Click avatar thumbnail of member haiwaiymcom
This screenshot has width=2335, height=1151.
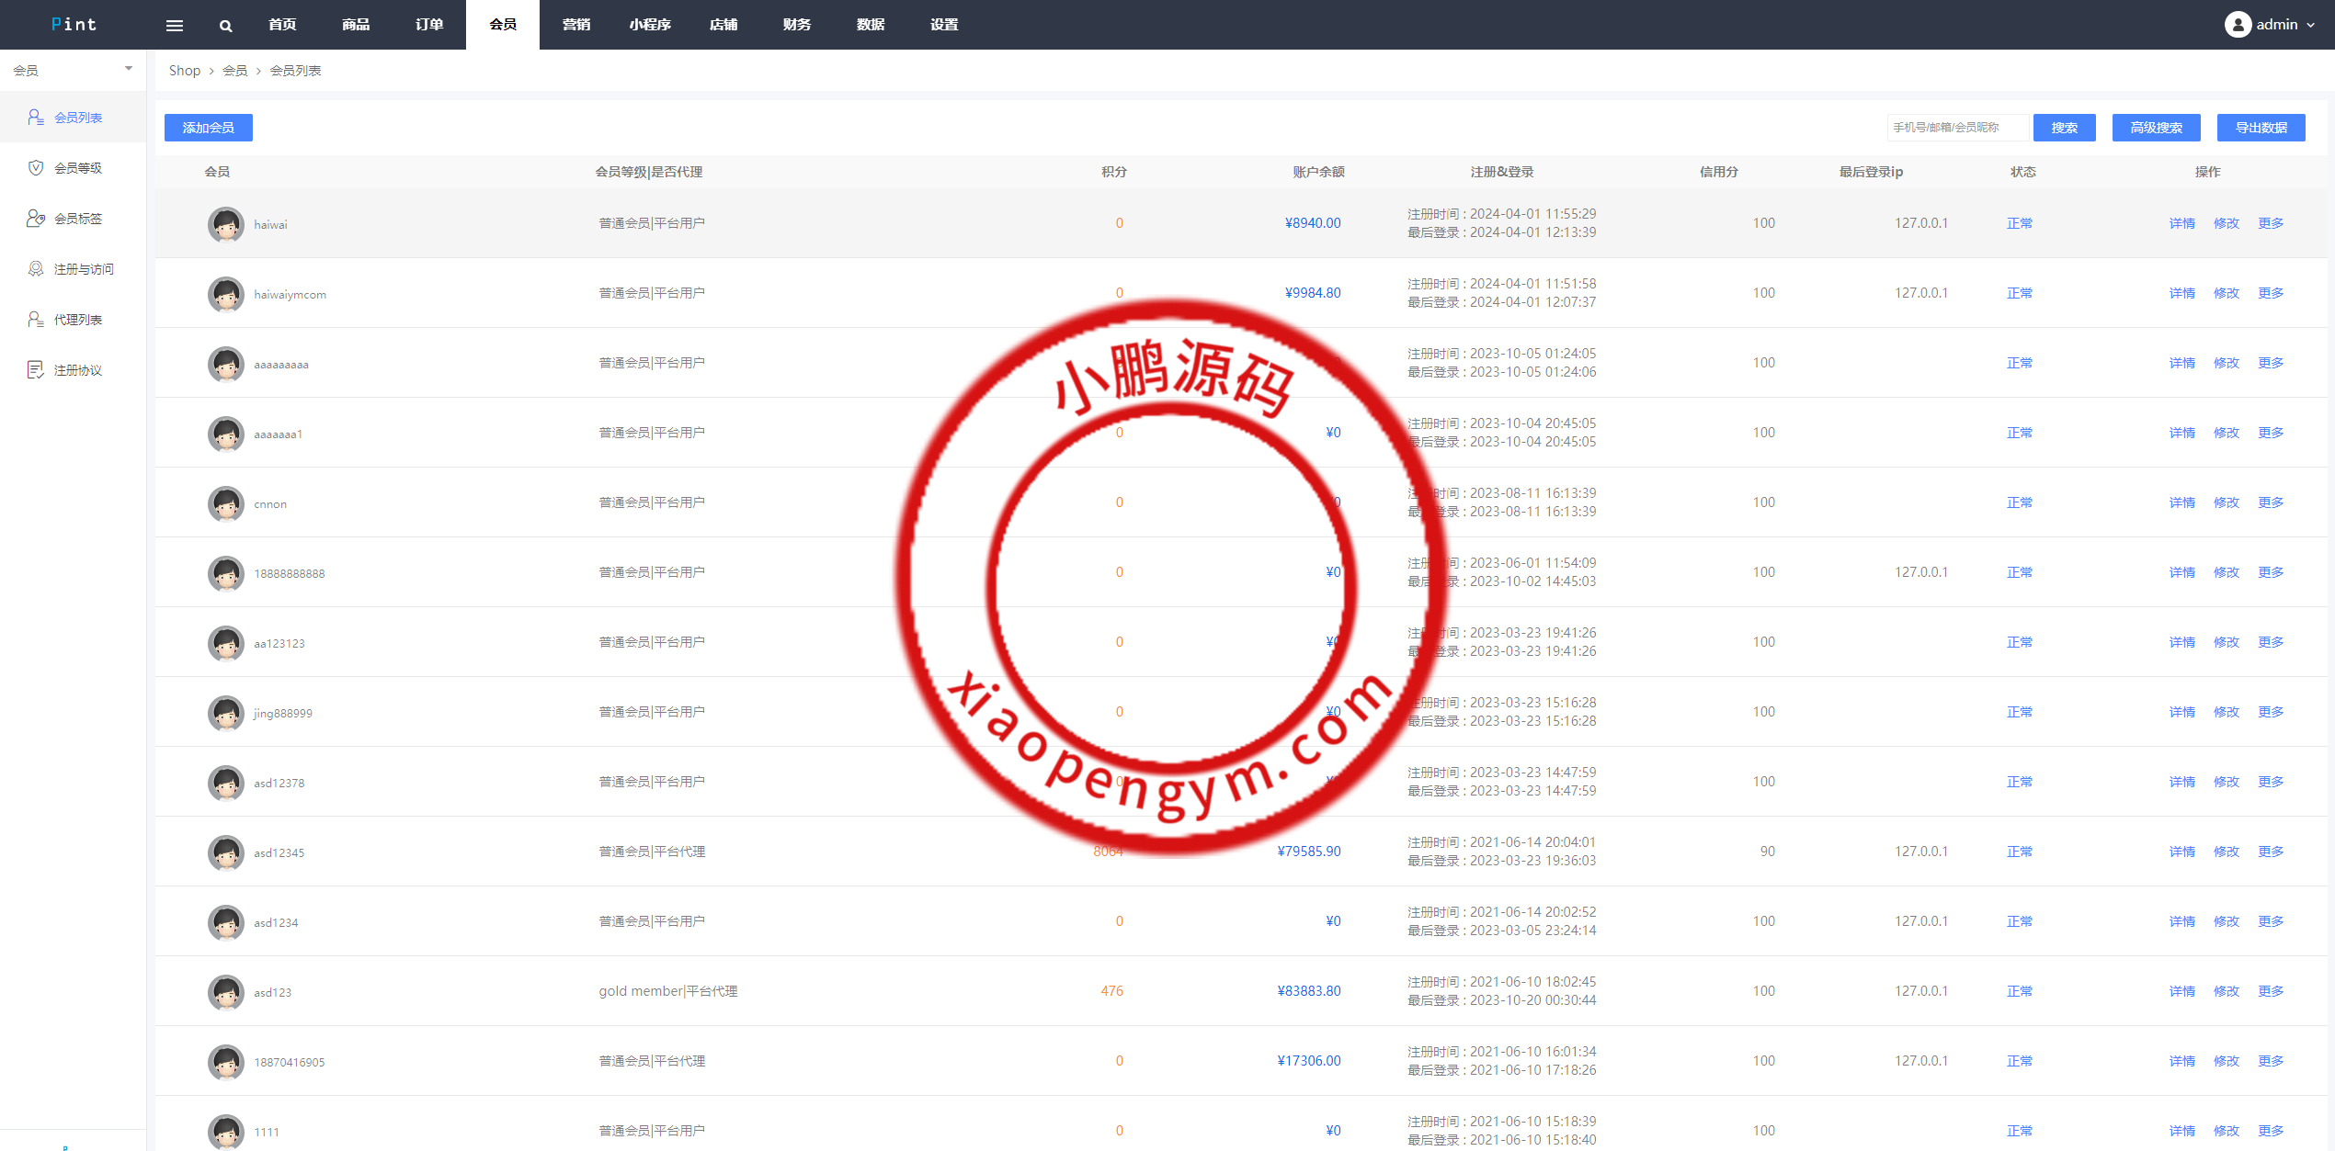pyautogui.click(x=226, y=294)
